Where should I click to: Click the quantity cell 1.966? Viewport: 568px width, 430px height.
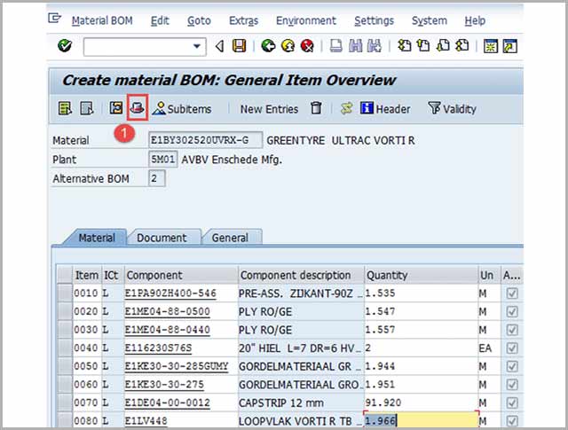click(x=421, y=420)
